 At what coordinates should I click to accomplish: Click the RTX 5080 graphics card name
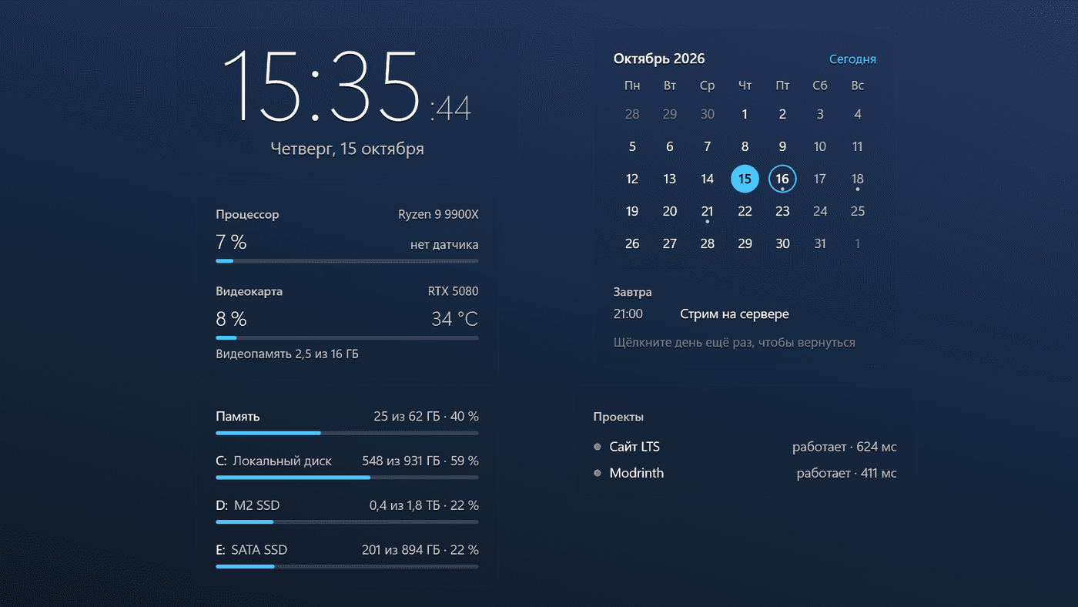pos(454,291)
